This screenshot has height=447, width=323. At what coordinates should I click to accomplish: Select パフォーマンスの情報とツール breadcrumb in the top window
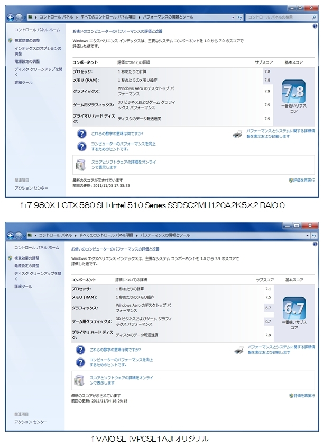(x=168, y=17)
